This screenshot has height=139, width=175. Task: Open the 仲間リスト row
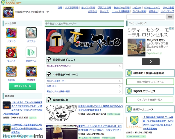click(84, 86)
